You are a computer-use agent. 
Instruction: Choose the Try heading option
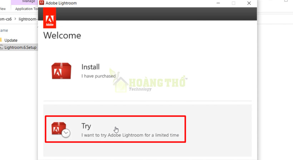(86, 126)
